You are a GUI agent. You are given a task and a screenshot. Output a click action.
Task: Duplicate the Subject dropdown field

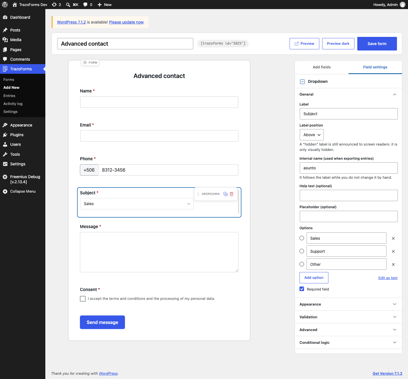226,194
